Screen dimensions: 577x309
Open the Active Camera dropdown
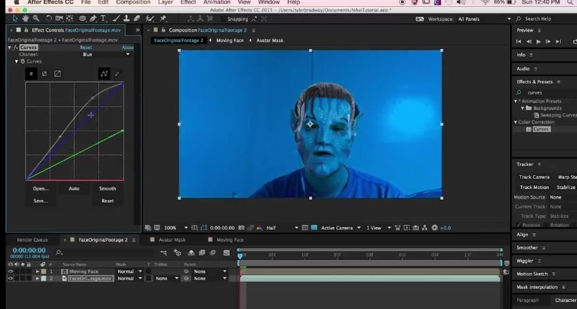[x=341, y=228]
